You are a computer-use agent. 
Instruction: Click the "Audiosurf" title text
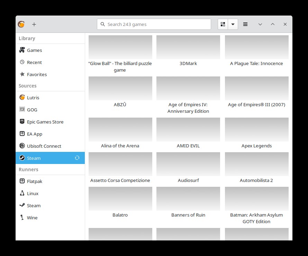pos(188,181)
